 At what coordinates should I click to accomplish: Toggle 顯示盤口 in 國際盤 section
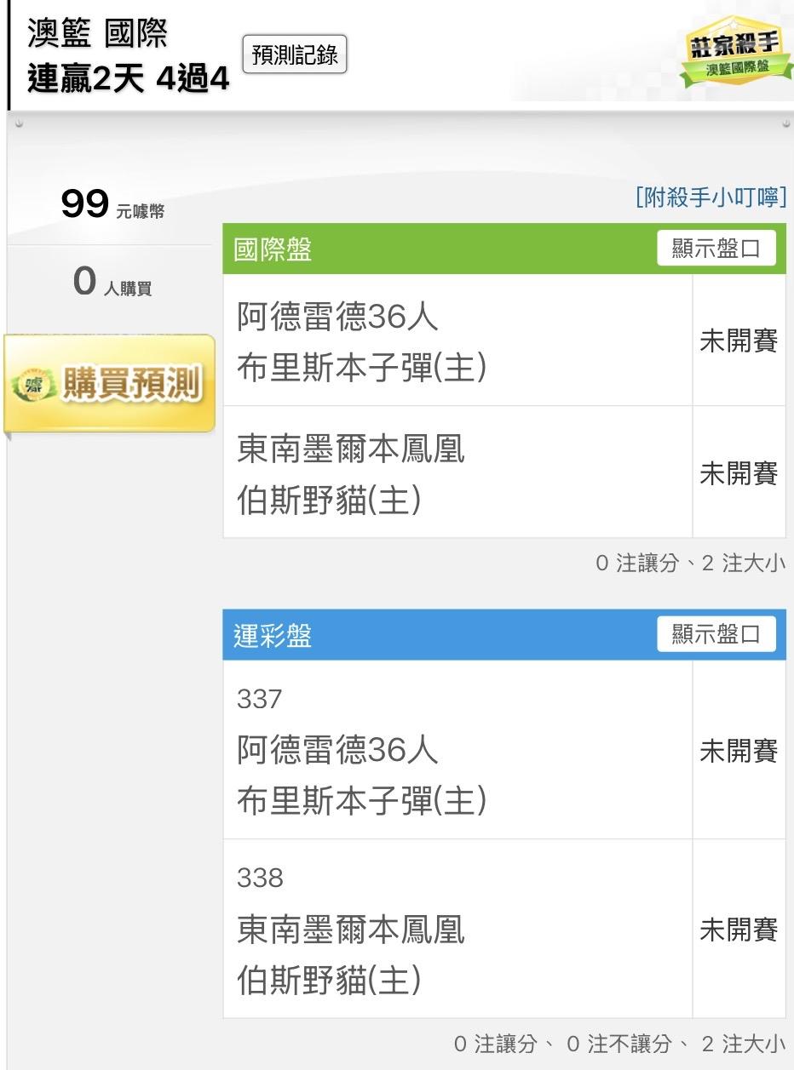click(716, 249)
